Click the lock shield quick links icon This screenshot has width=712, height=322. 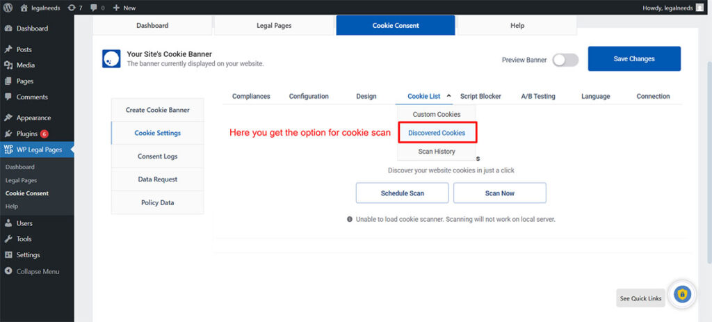click(682, 294)
